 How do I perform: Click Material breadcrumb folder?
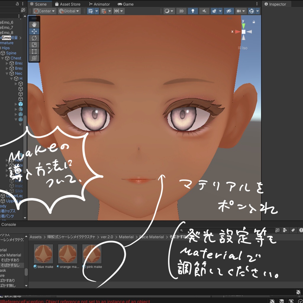(126, 237)
